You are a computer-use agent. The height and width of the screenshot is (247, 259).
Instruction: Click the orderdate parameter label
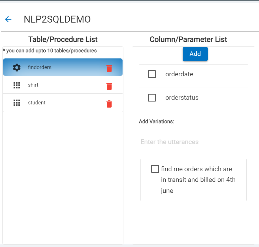pyautogui.click(x=179, y=74)
